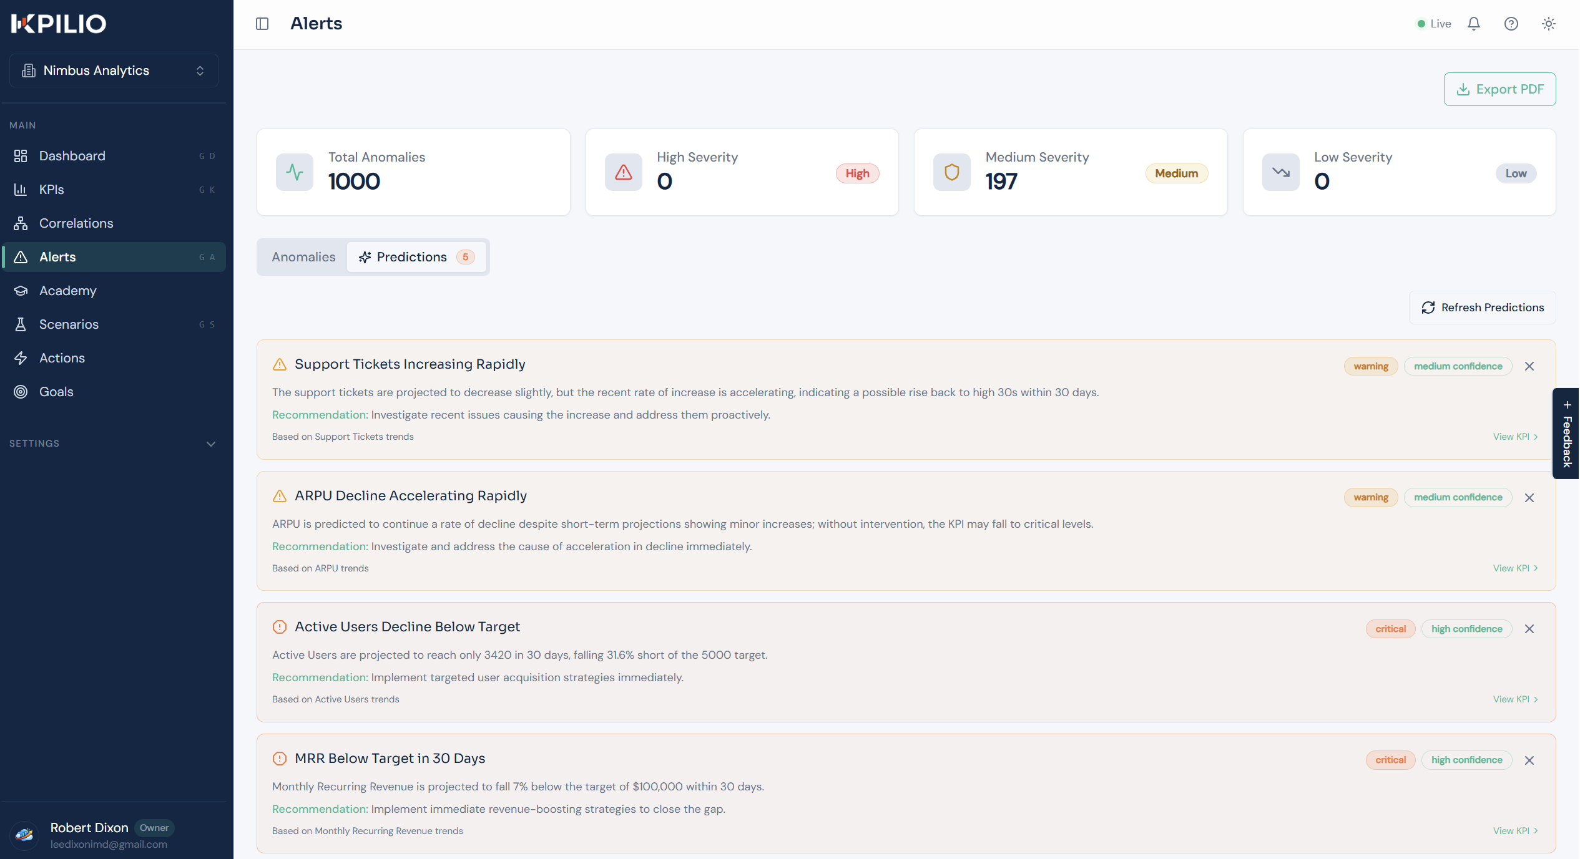Open the Academy section

click(114, 291)
